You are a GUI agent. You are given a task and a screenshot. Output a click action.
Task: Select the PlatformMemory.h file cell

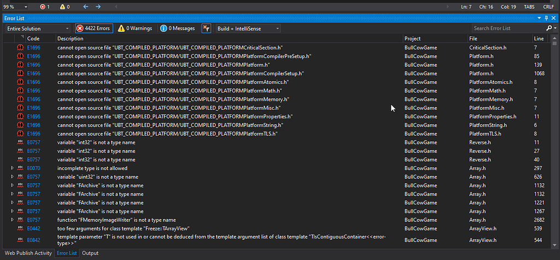491,99
